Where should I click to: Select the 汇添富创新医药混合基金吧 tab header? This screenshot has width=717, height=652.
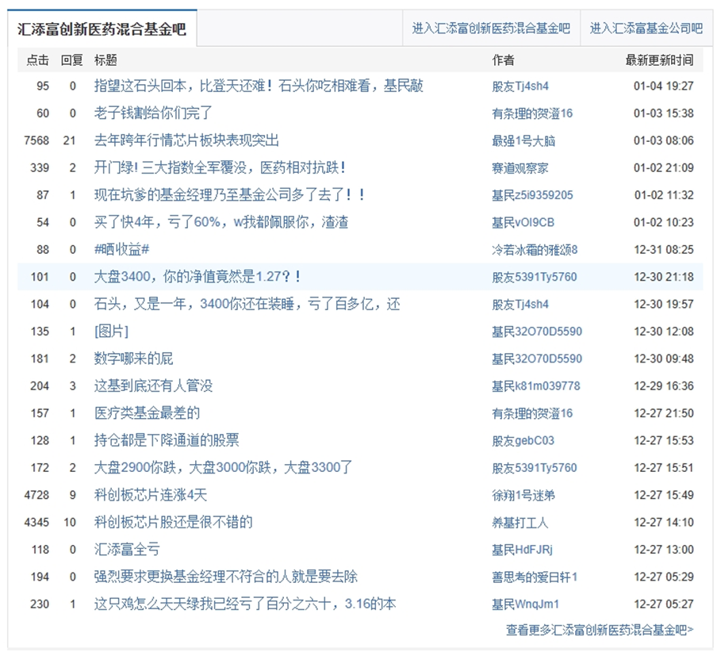102,29
